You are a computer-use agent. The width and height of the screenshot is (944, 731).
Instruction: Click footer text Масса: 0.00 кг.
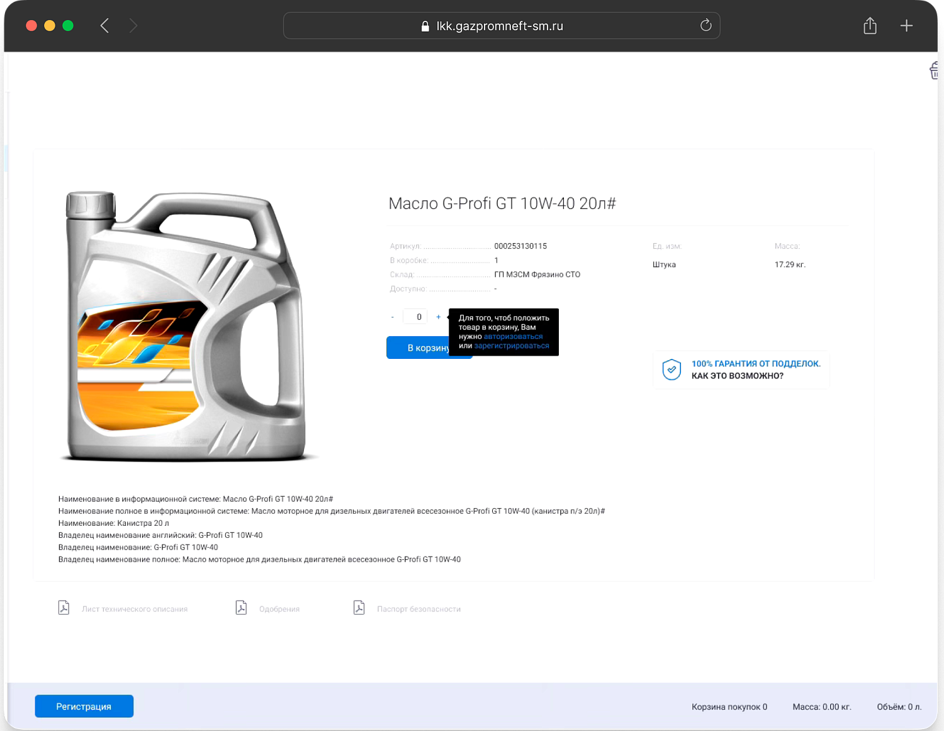click(822, 707)
